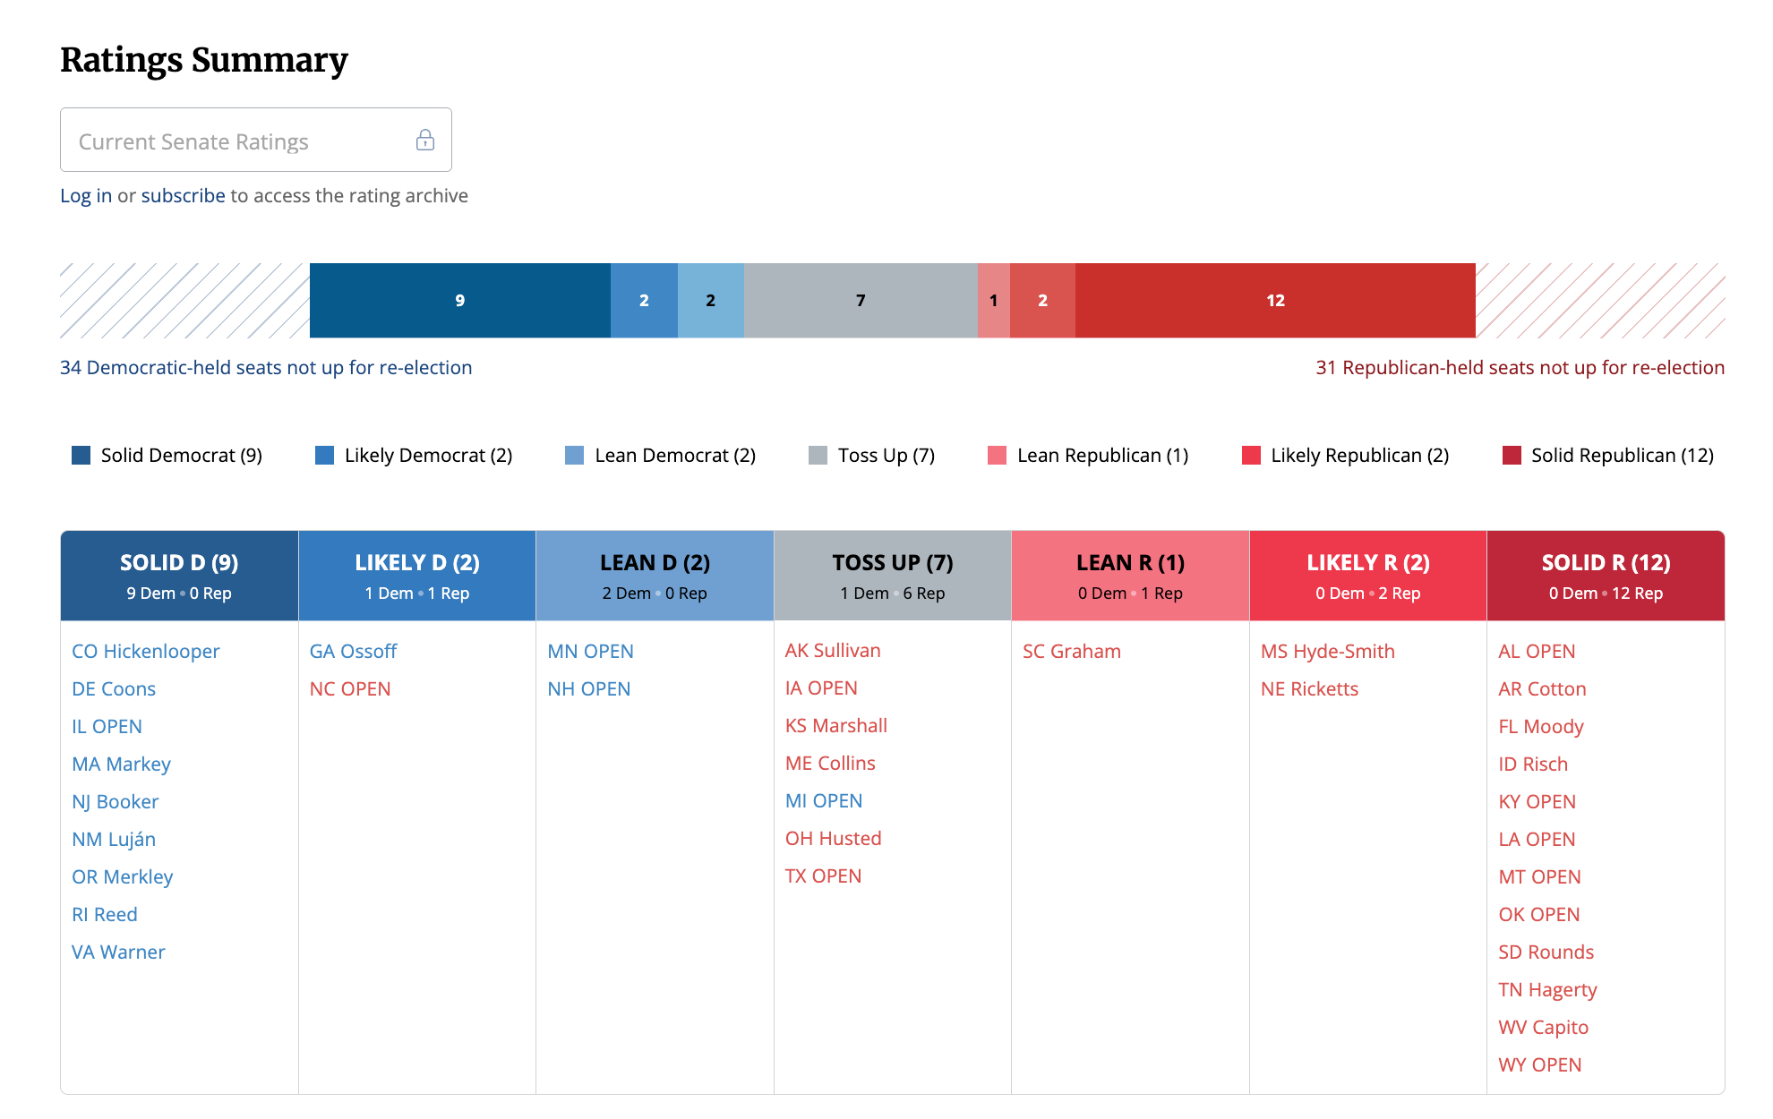
Task: Click the lock icon in ratings field
Action: tap(425, 140)
